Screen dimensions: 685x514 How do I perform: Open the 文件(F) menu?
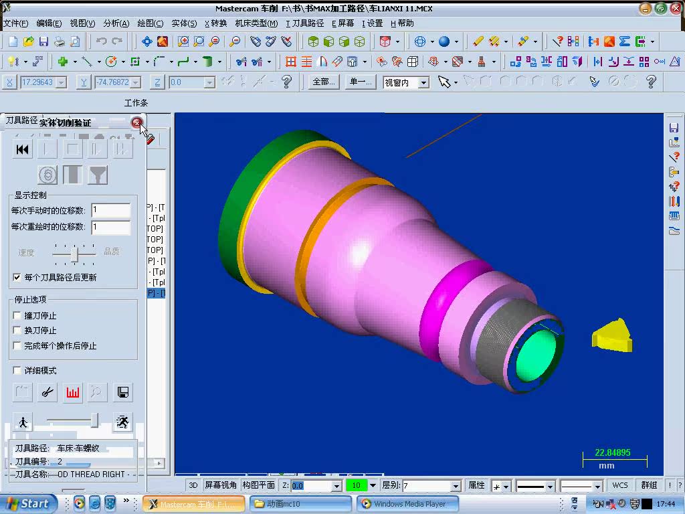pos(16,23)
